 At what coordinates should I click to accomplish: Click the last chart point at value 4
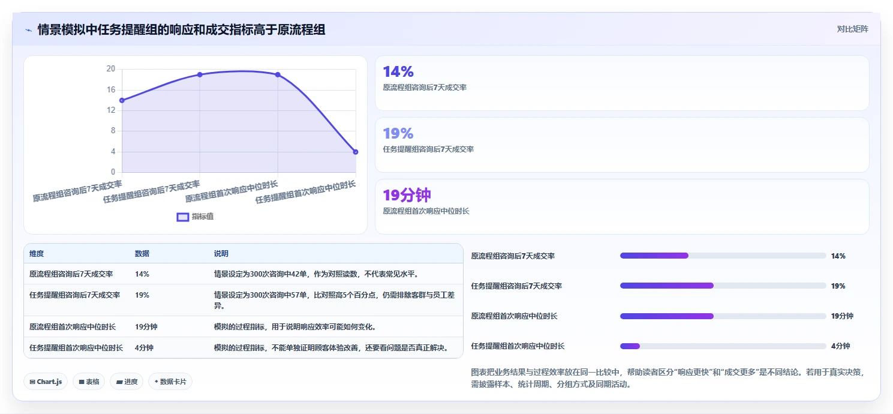[356, 152]
